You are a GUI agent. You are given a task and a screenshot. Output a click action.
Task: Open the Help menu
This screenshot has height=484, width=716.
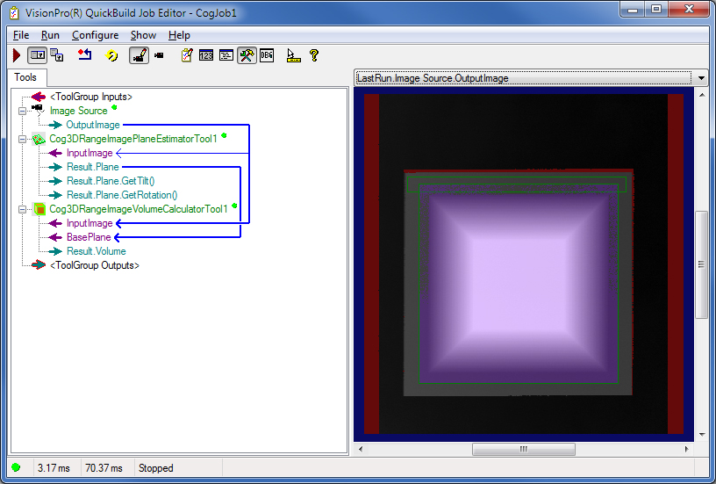click(x=179, y=35)
